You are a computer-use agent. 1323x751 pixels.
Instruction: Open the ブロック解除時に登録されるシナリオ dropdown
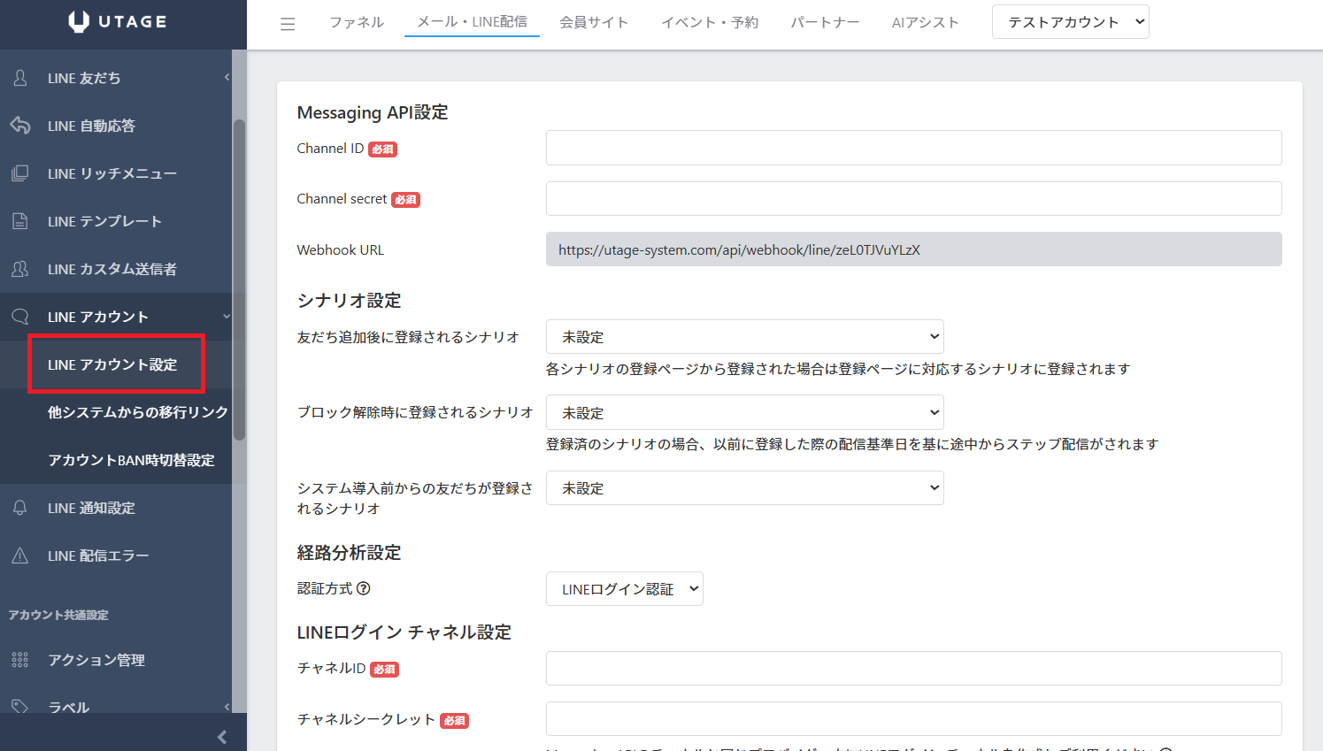(x=744, y=413)
